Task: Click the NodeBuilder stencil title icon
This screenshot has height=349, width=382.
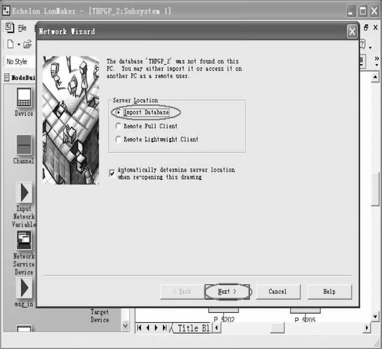Action: click(x=6, y=78)
